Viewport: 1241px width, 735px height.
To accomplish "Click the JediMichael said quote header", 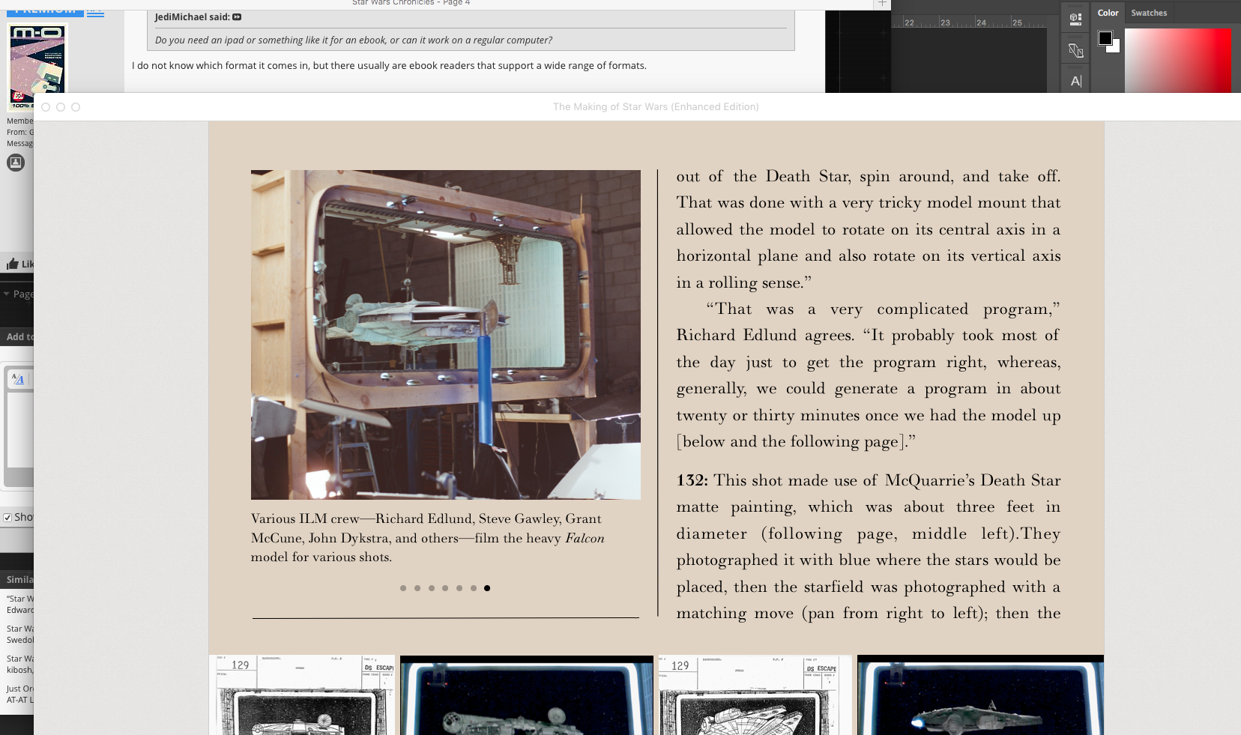I will [193, 17].
